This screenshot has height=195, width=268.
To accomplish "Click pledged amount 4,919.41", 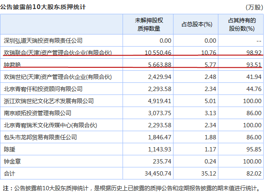I will pyautogui.click(x=160, y=101).
